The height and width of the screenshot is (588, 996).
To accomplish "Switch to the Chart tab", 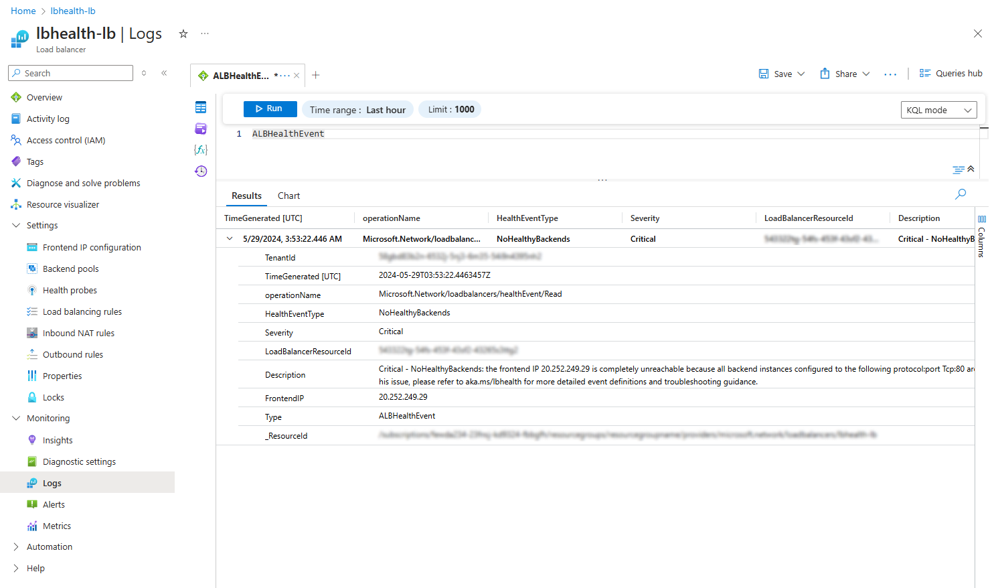I will coord(288,196).
